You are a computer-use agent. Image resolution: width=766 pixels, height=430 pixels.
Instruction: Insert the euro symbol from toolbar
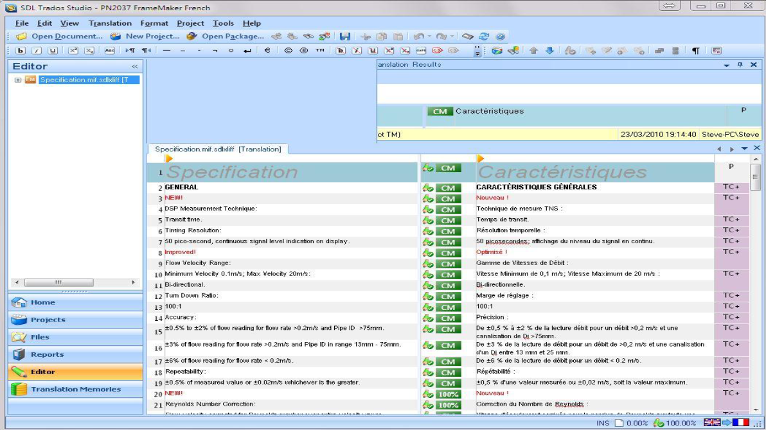[267, 51]
